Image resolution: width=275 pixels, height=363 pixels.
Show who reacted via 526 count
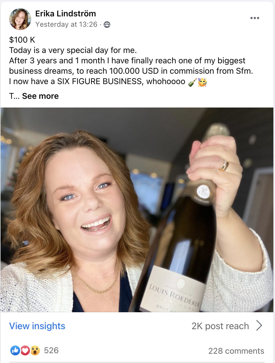click(51, 350)
